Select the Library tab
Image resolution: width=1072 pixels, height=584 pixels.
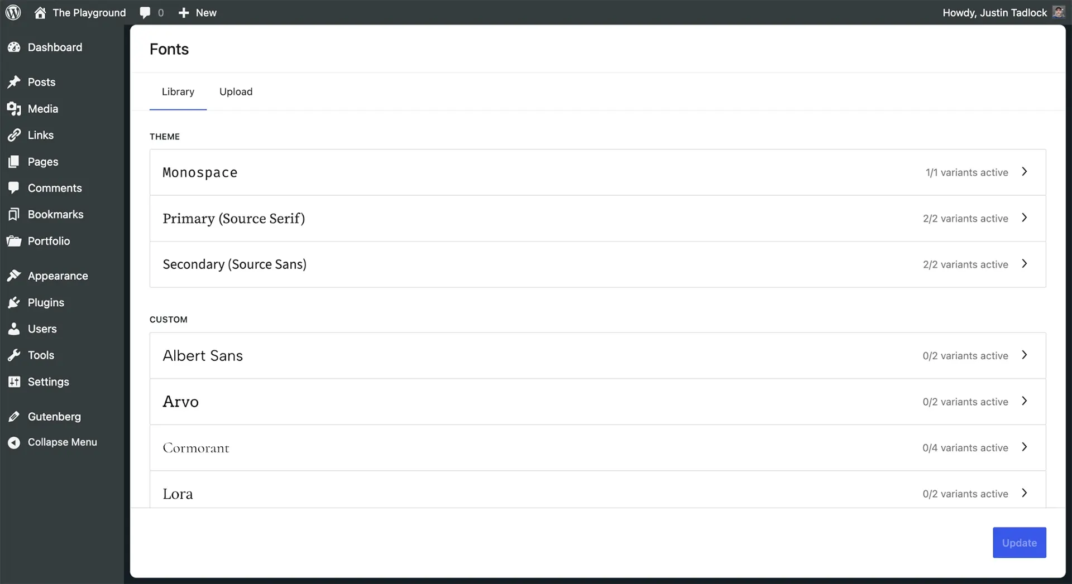pyautogui.click(x=178, y=91)
